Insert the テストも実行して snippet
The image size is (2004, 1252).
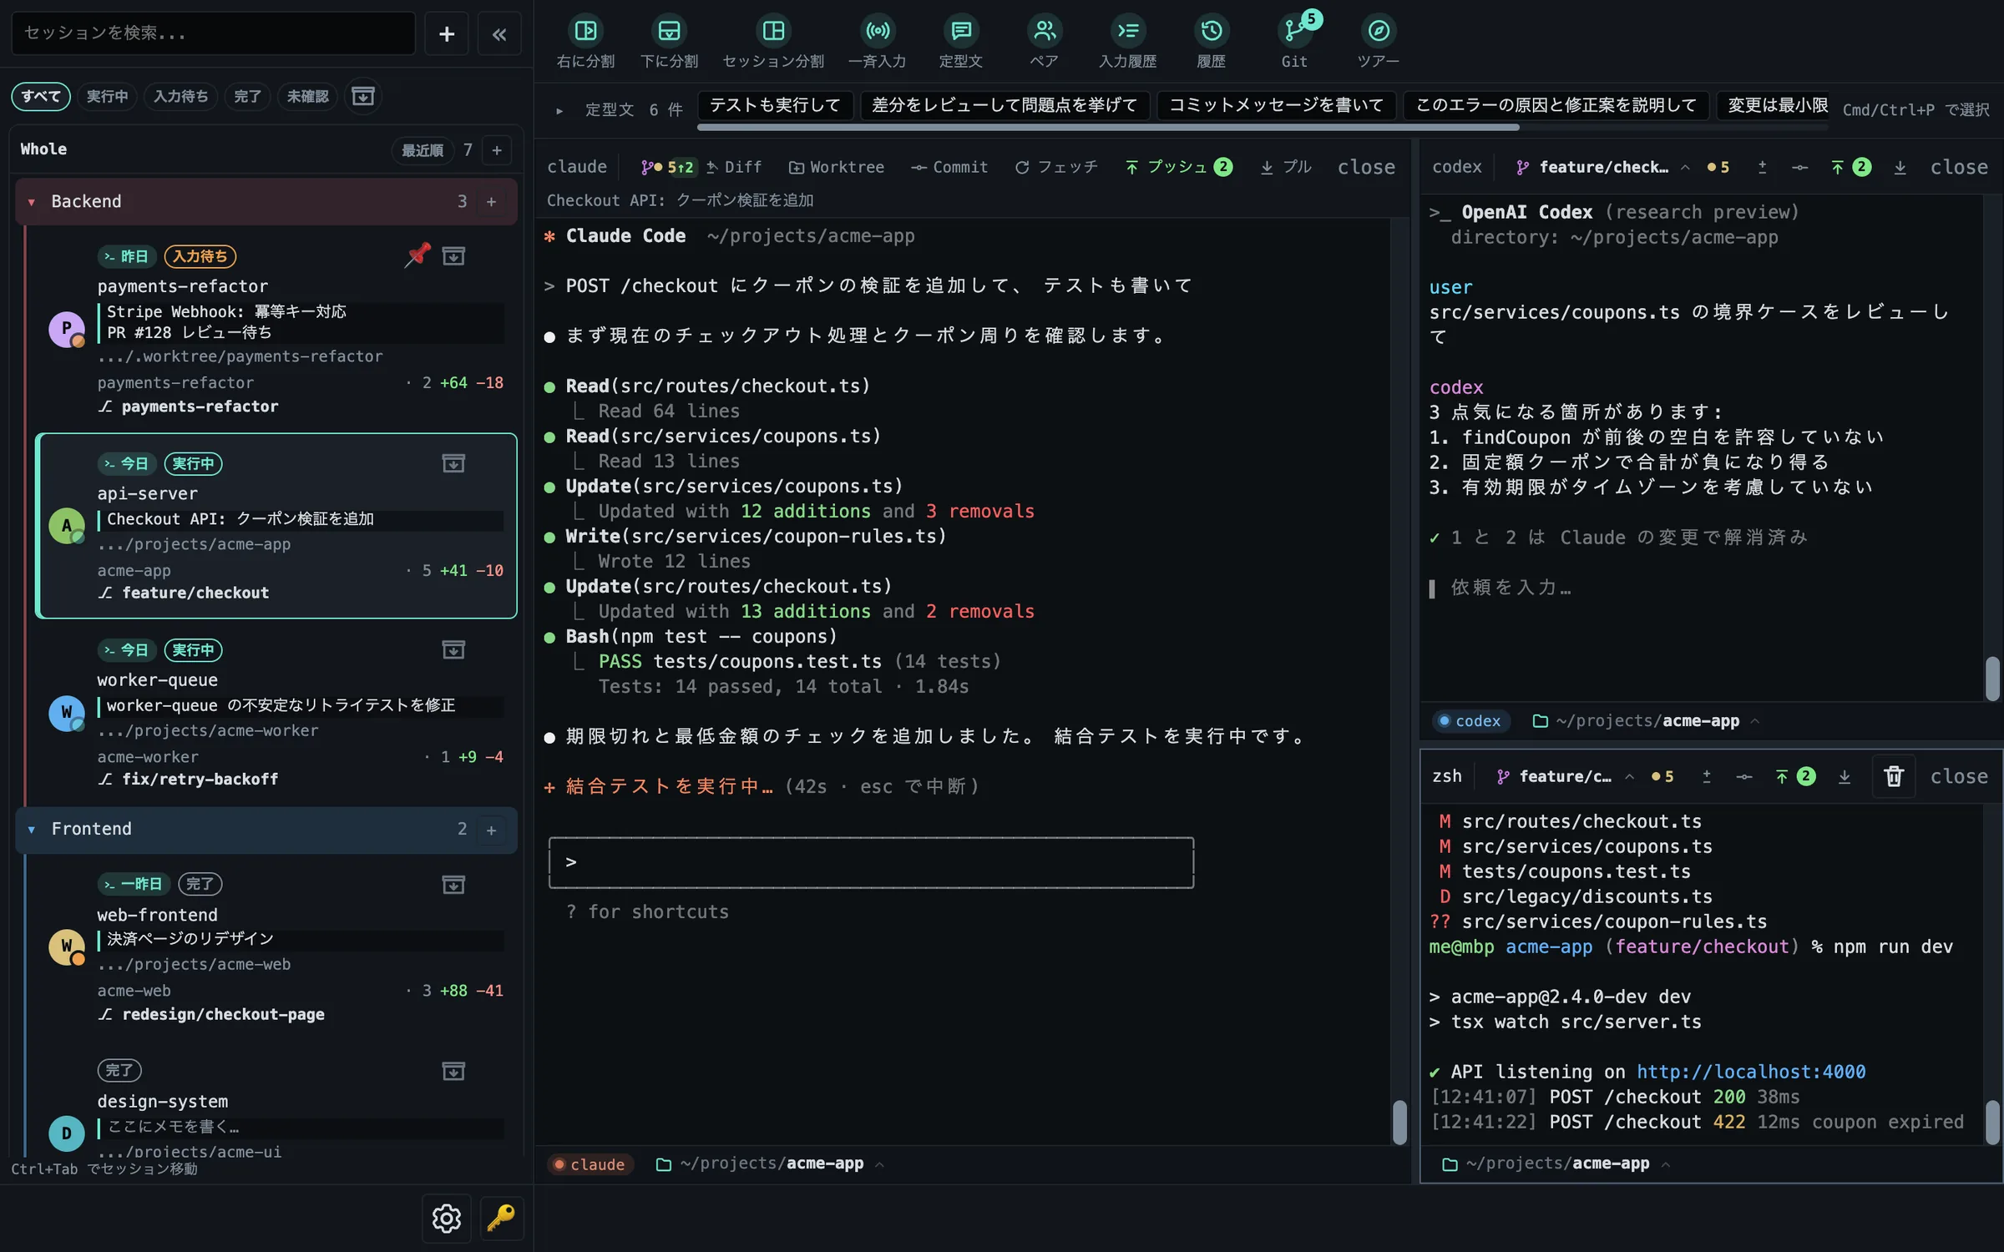click(x=775, y=105)
